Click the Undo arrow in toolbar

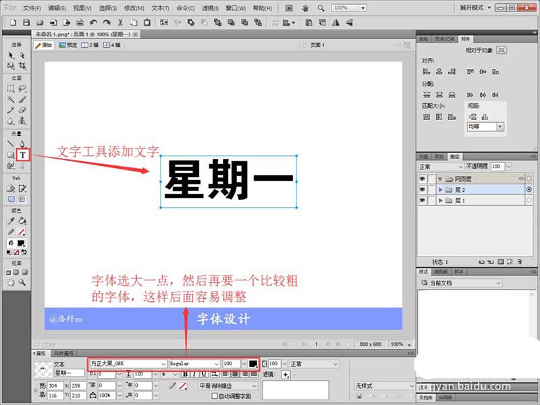93,22
